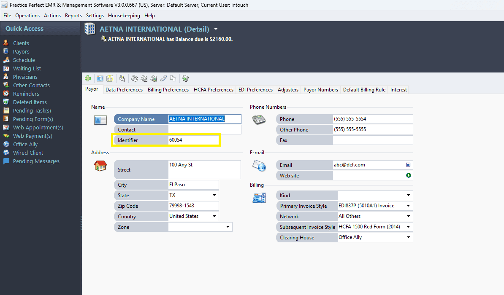Screen dimensions: 504x295
Task: Open the File menu
Action: coord(7,16)
